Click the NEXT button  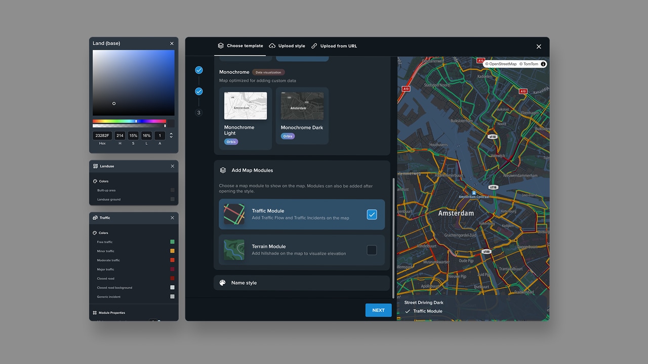click(x=378, y=310)
